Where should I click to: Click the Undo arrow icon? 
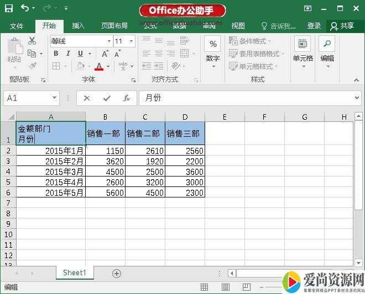pyautogui.click(x=25, y=8)
